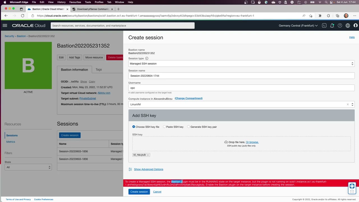Image resolution: width=359 pixels, height=202 pixels.
Task: Click the Move resource button
Action: (x=94, y=58)
